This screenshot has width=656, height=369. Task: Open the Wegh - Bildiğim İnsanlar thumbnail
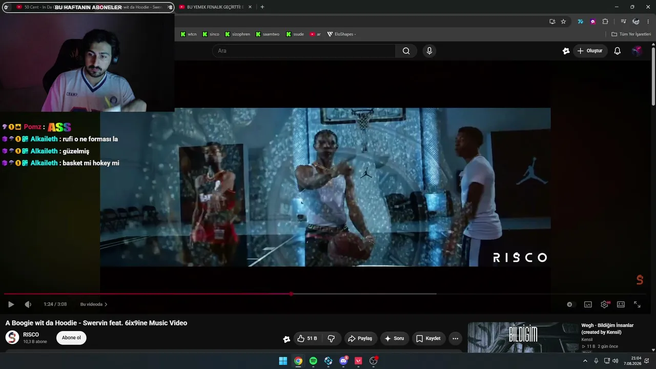523,337
